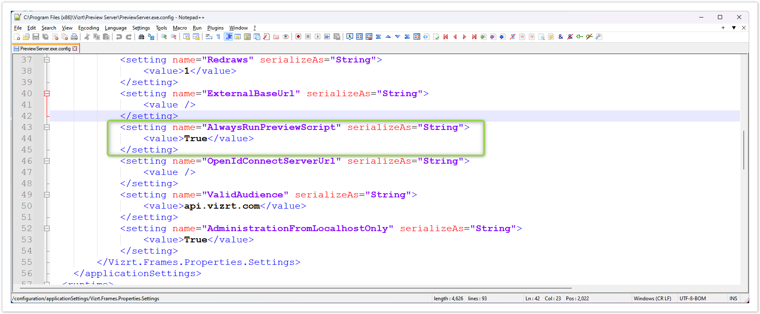Collapse AdministrationFromLocalhostOnly fold at line 52

[47, 228]
